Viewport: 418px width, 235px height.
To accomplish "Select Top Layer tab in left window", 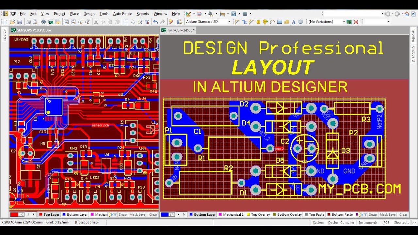I will coord(49,214).
